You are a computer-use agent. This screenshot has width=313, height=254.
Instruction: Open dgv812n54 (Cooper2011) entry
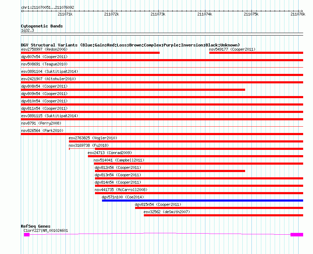point(118,167)
